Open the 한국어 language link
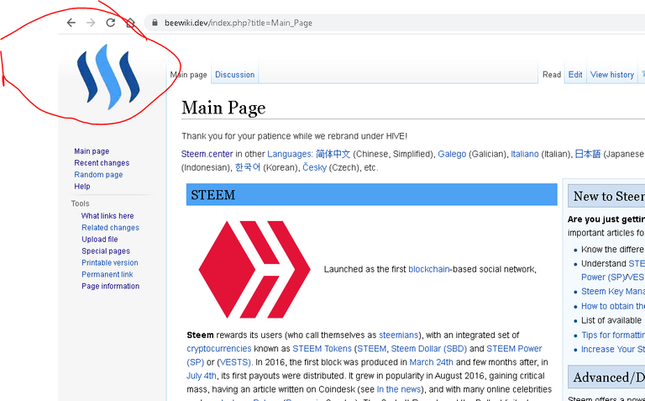This screenshot has width=645, height=401. click(x=248, y=167)
